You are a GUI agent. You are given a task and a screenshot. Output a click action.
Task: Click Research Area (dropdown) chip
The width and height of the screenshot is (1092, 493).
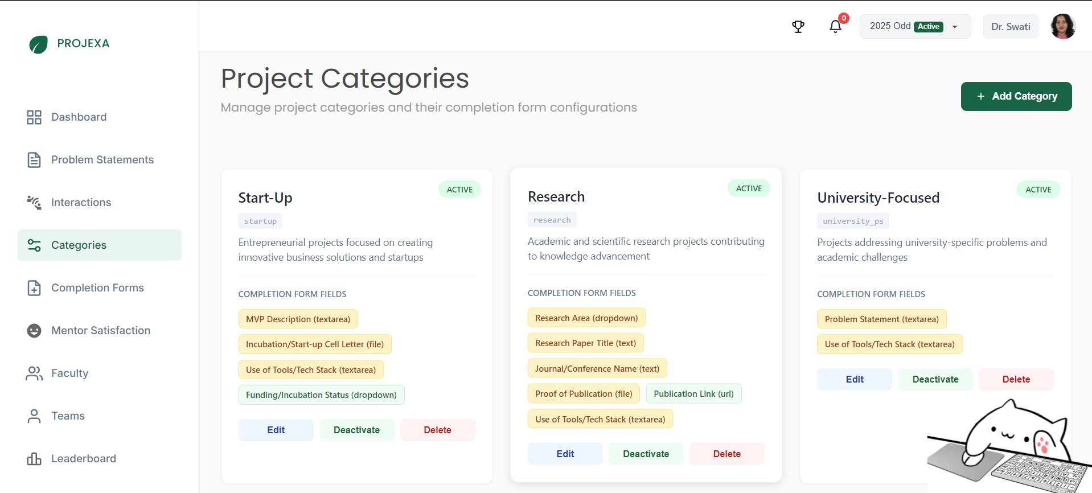[586, 318]
